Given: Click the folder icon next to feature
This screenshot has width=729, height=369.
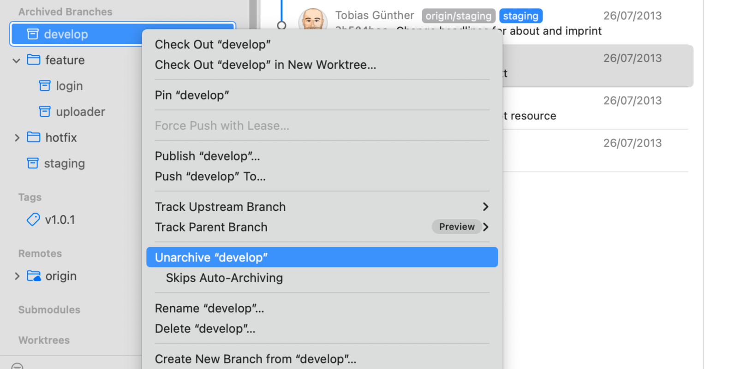Looking at the screenshot, I should pyautogui.click(x=34, y=60).
